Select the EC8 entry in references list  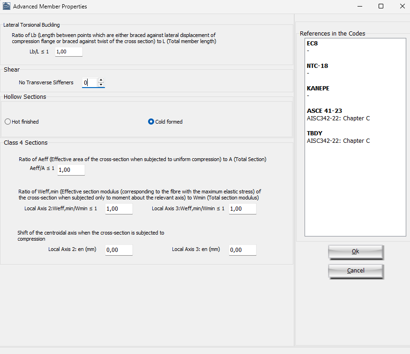point(312,44)
